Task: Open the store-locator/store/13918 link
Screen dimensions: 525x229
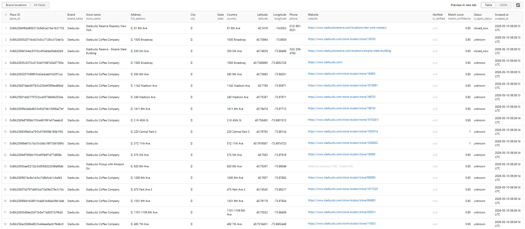Action: [342, 39]
